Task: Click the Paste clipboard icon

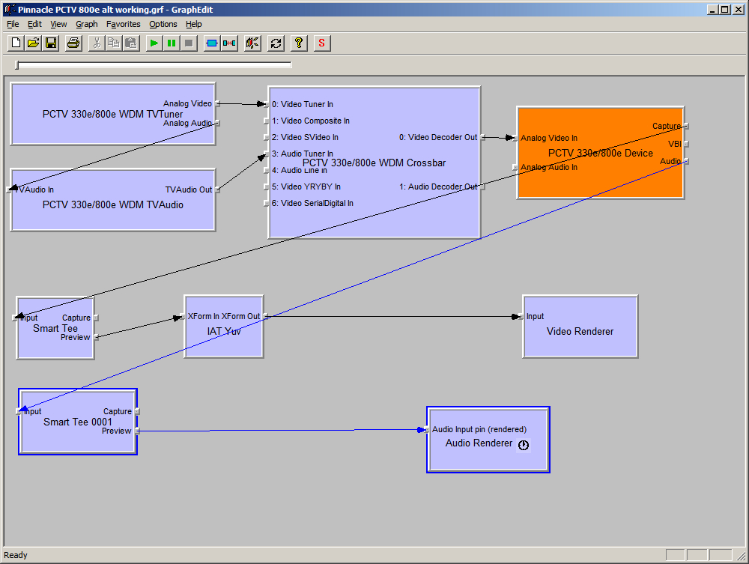Action: 131,43
